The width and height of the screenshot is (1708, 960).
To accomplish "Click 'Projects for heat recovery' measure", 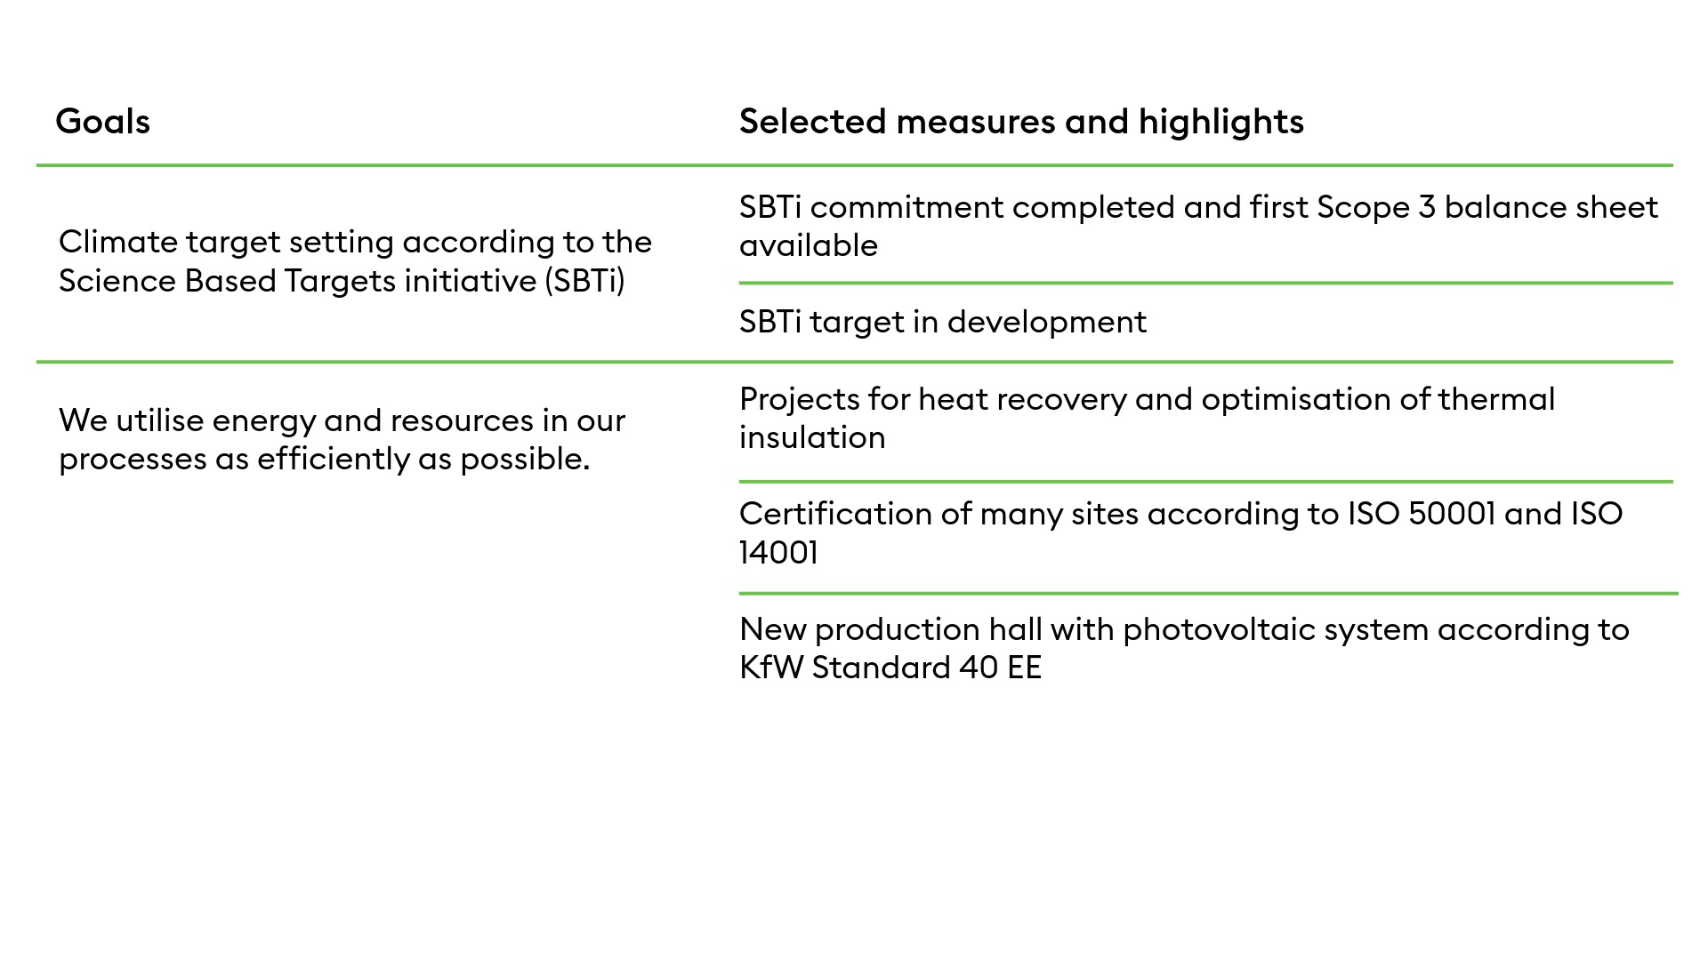I will click(1146, 399).
